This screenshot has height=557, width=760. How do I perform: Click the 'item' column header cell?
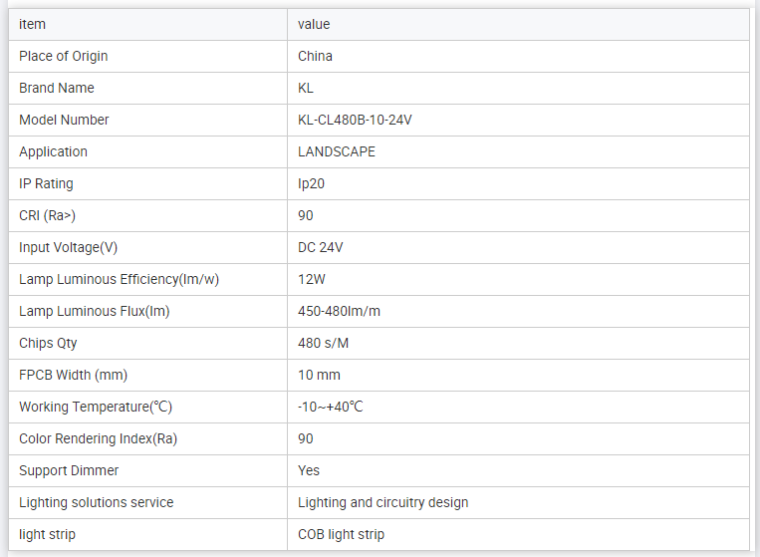pos(33,24)
